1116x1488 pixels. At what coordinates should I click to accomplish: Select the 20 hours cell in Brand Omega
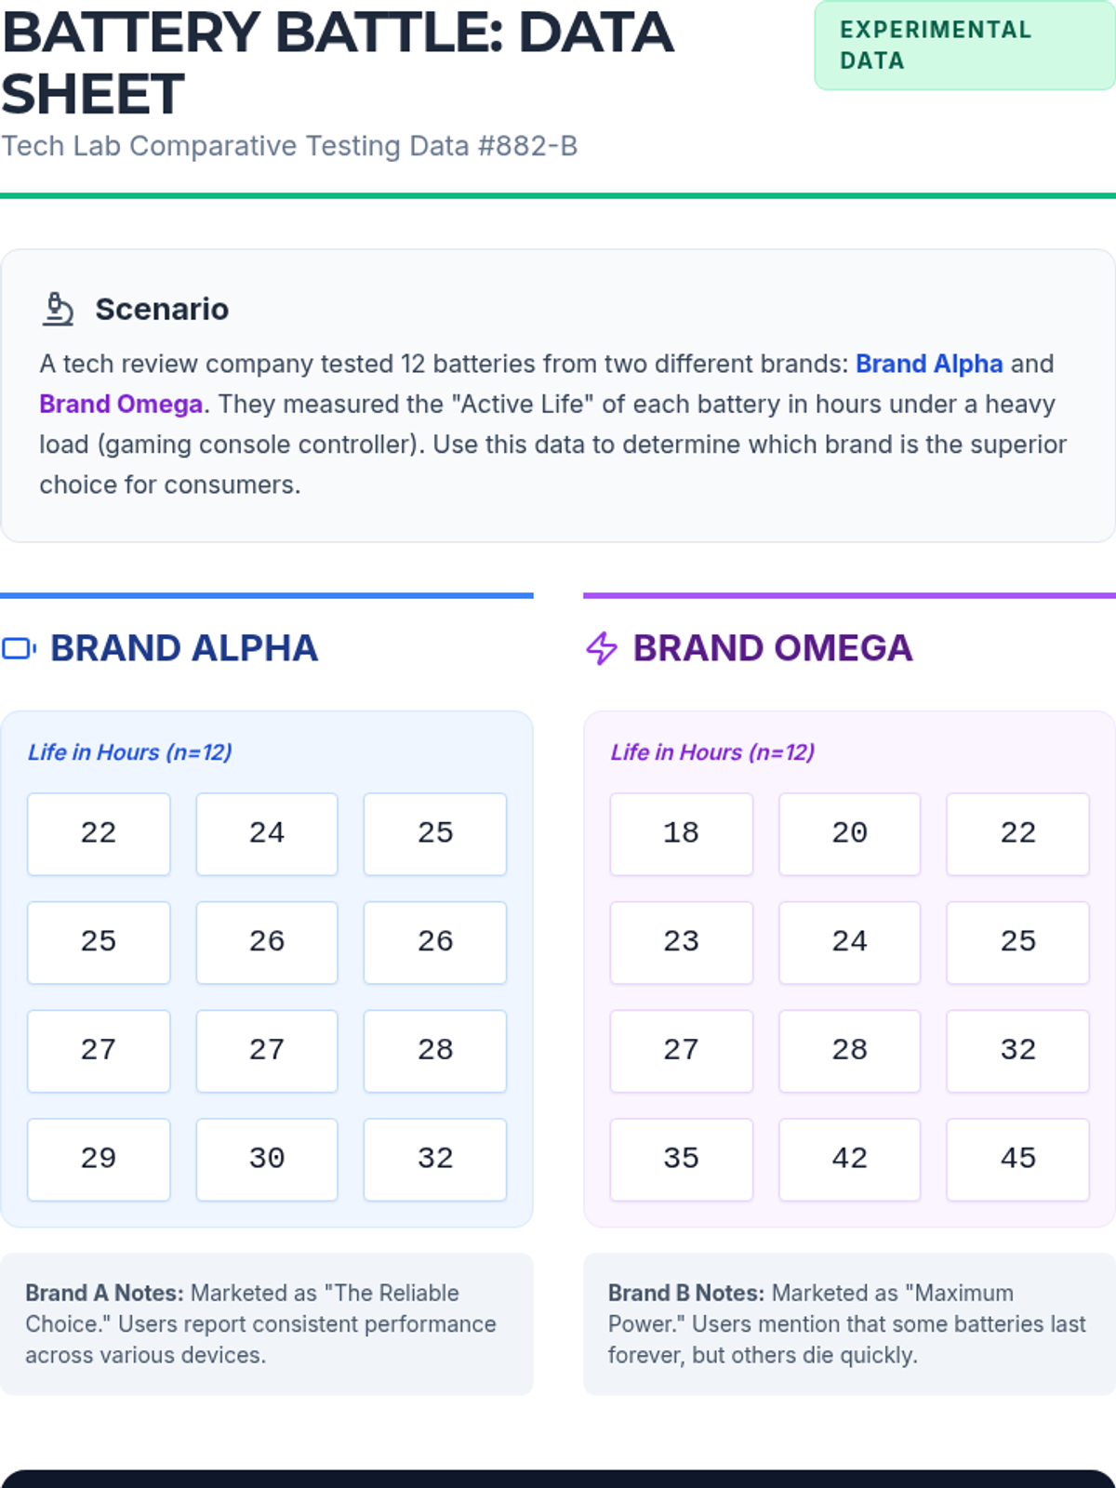coord(849,833)
